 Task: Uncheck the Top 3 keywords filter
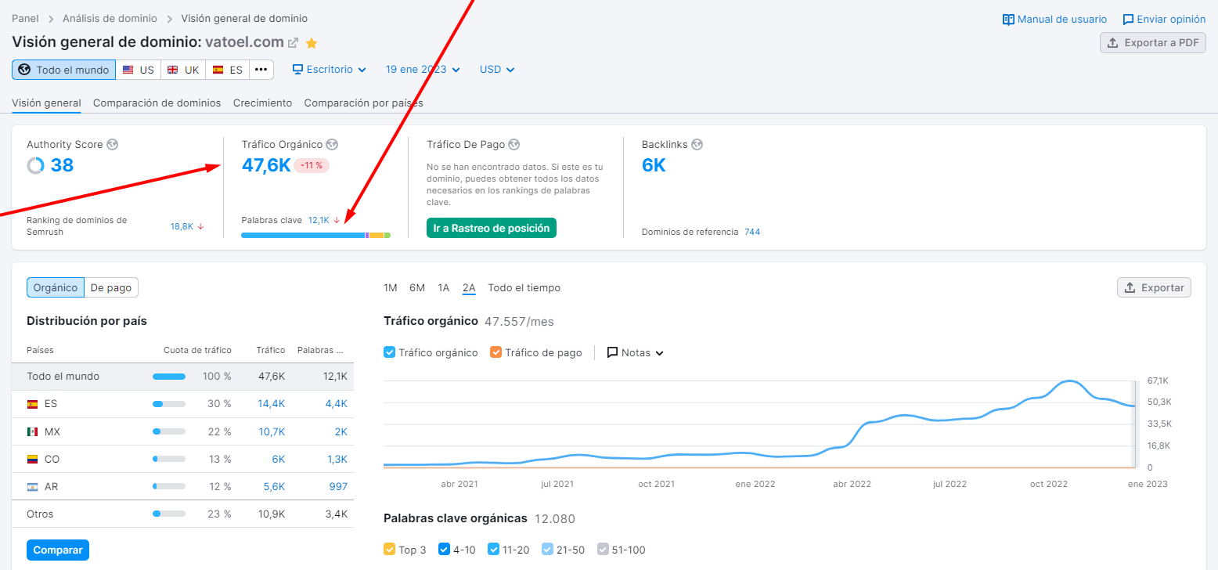click(x=389, y=550)
